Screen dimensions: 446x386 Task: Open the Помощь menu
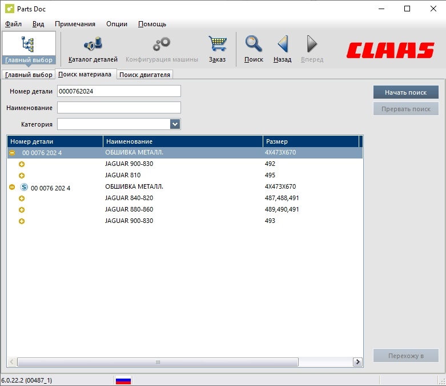click(152, 24)
